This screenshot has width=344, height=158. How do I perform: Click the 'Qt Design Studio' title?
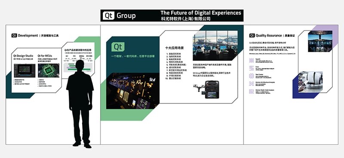pos(23,56)
